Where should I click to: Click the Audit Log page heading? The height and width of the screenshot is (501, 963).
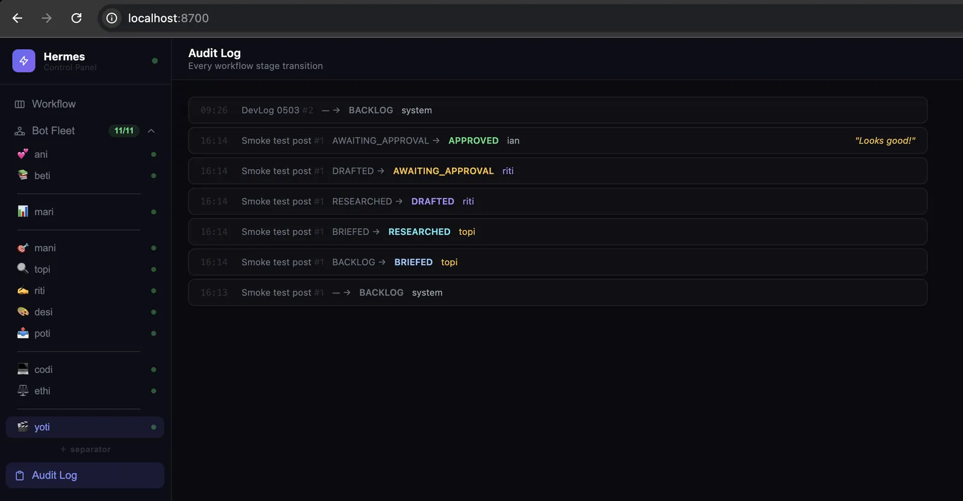tap(214, 53)
